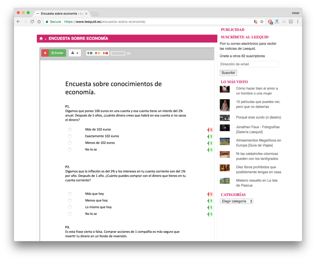Choose the 'Exactamente 102 euros' radio button
Viewport: 316px width, 261px height.
point(70,136)
